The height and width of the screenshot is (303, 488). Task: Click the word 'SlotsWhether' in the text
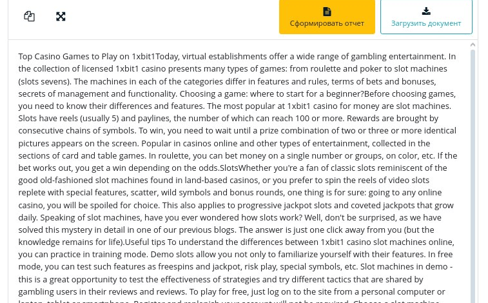pyautogui.click(x=246, y=168)
